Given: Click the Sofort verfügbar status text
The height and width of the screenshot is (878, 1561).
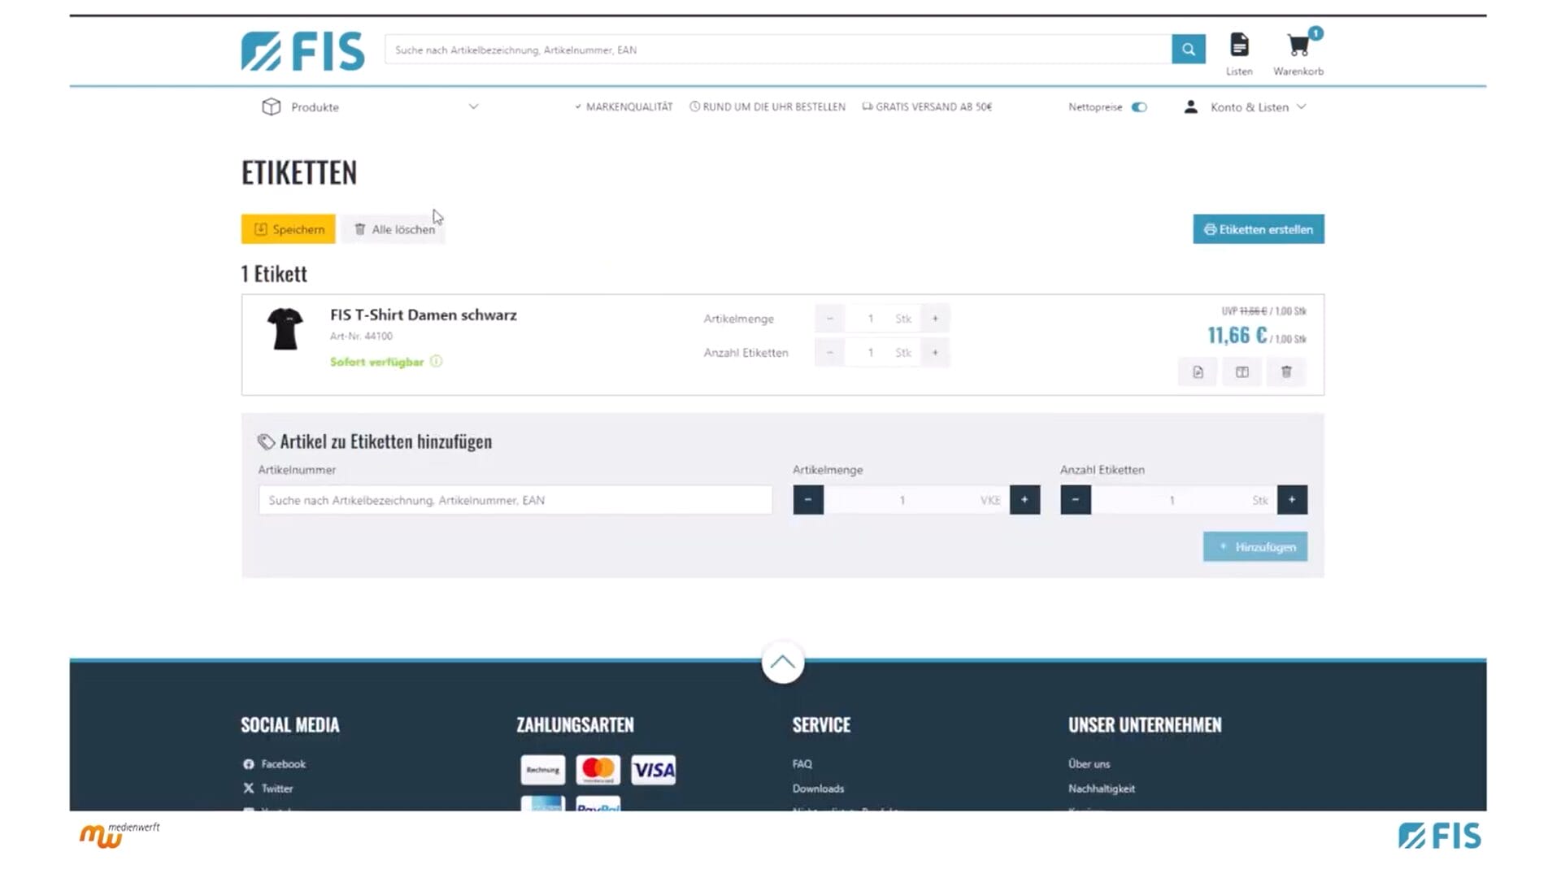Looking at the screenshot, I should click(376, 362).
